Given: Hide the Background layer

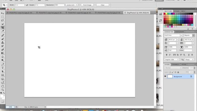Looking at the screenshot, I should pos(165,76).
